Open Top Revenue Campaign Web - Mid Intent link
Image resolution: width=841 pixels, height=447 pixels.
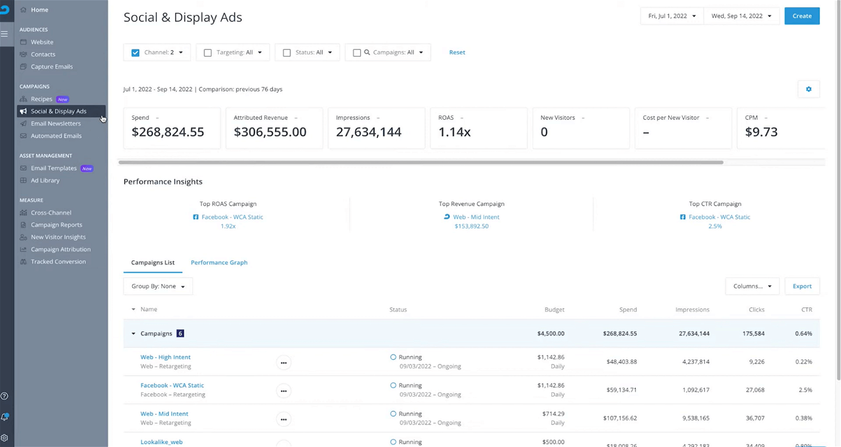476,217
